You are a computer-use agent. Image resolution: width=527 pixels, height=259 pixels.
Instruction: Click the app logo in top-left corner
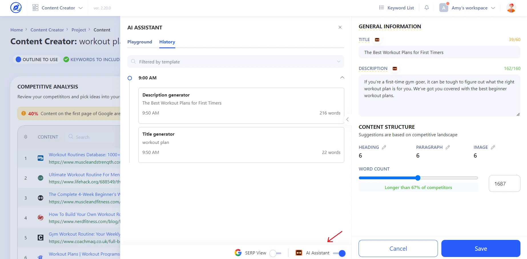point(16,8)
